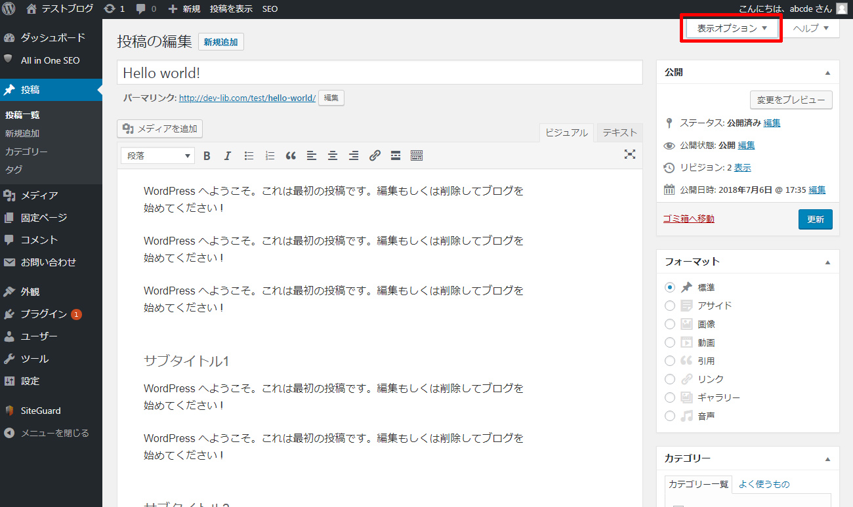Click the Bold formatting icon

207,155
